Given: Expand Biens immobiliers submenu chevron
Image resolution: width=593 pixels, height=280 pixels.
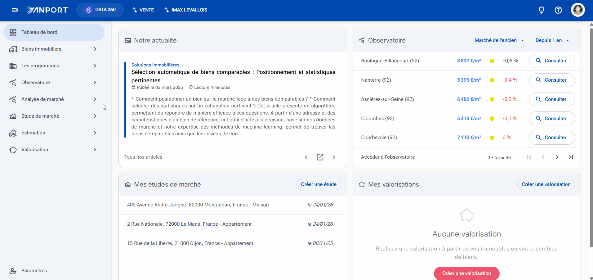Looking at the screenshot, I should click(x=95, y=49).
